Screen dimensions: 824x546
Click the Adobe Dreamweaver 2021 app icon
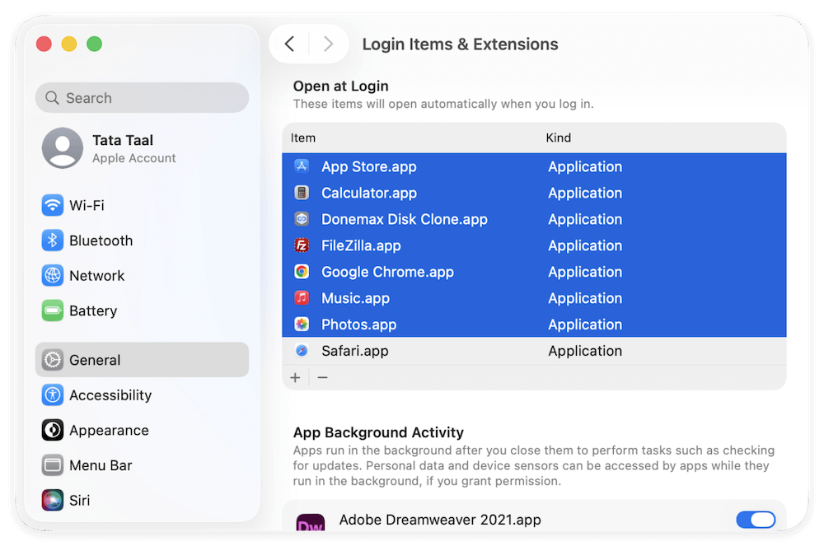click(310, 520)
